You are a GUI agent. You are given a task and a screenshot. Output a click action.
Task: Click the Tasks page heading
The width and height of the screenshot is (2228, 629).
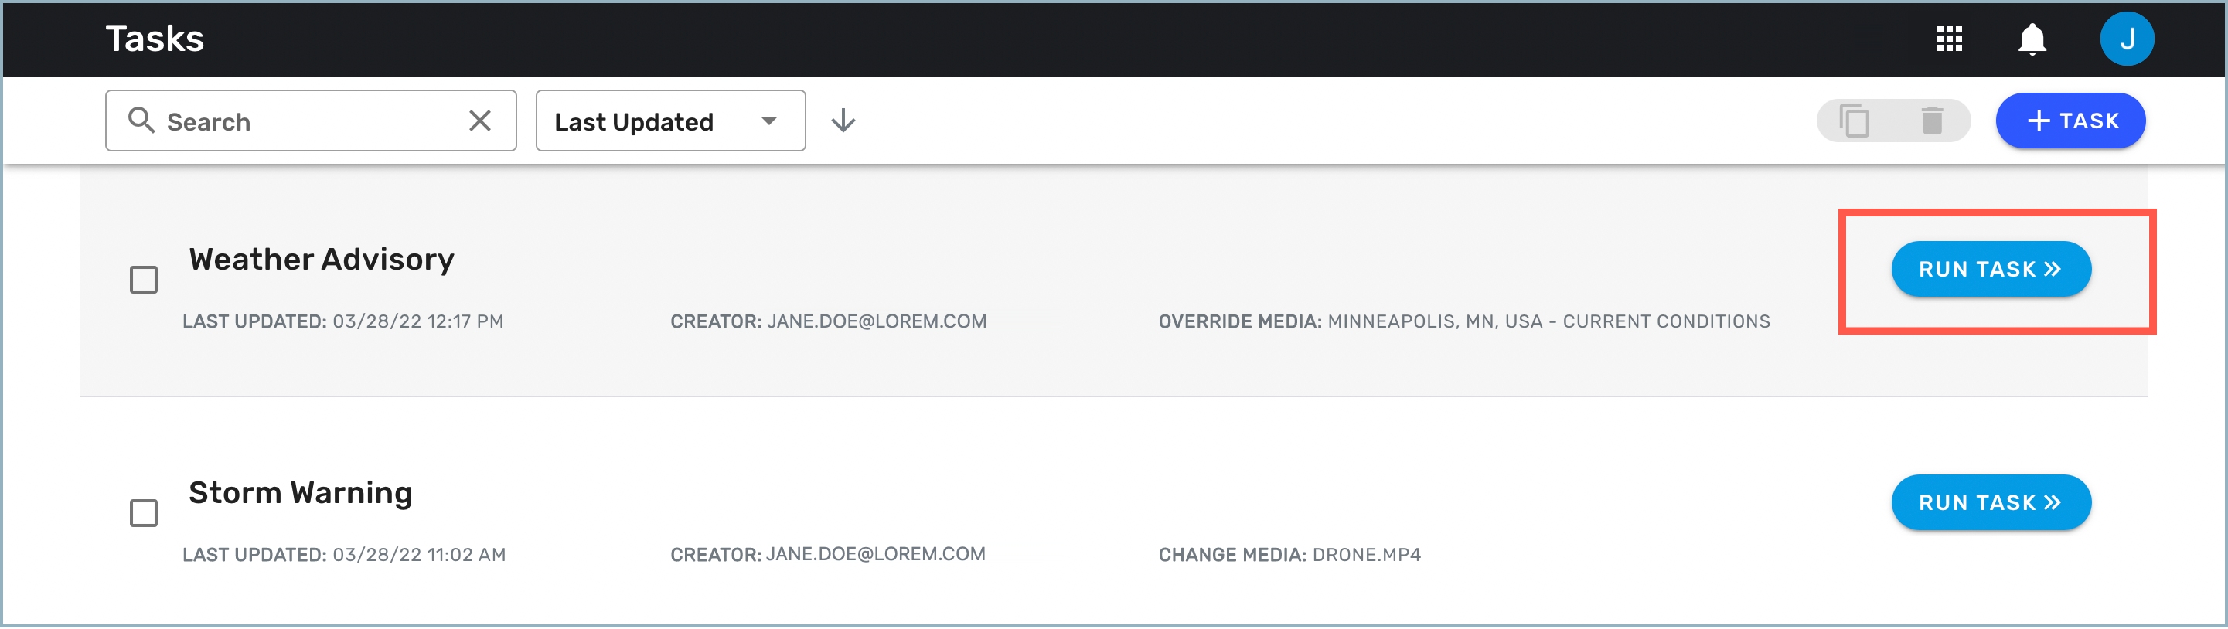click(x=155, y=39)
